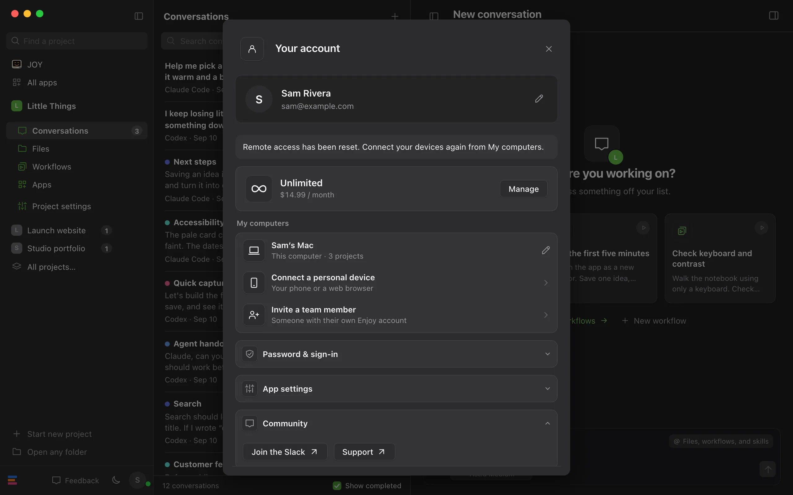Open Connect a personal device chevron
This screenshot has width=793, height=495.
pyautogui.click(x=545, y=282)
